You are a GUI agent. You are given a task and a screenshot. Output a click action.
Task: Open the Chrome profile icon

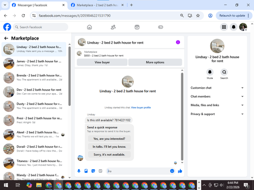point(210,16)
